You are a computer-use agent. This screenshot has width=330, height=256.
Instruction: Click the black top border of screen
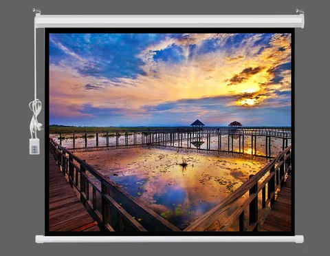(x=170, y=31)
